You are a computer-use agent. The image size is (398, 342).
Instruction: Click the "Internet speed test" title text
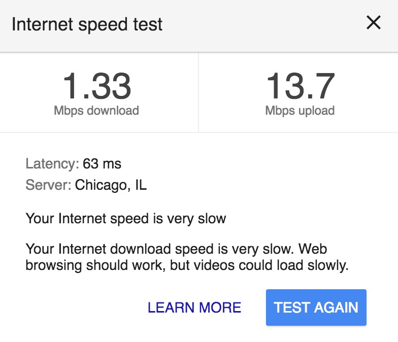(87, 24)
